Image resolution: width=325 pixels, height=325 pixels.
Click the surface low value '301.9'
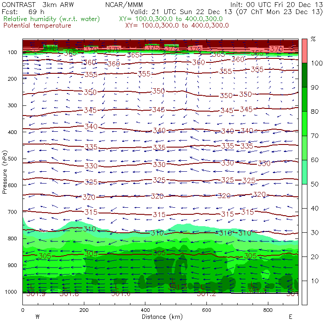click(36, 294)
